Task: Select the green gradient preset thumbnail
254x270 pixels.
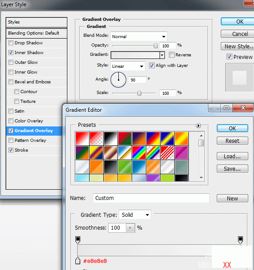Action: pyautogui.click(x=125, y=167)
